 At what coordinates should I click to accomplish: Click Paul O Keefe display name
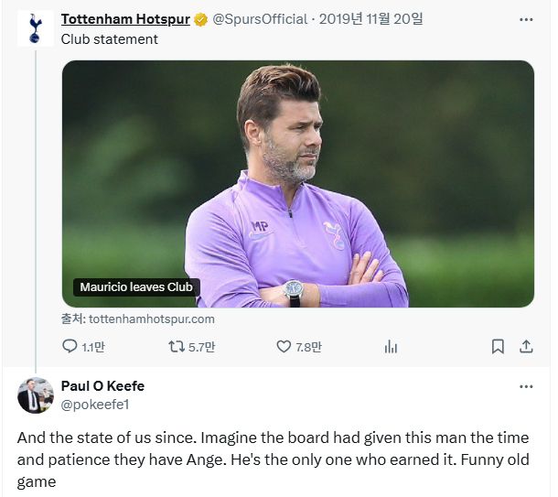[102, 386]
